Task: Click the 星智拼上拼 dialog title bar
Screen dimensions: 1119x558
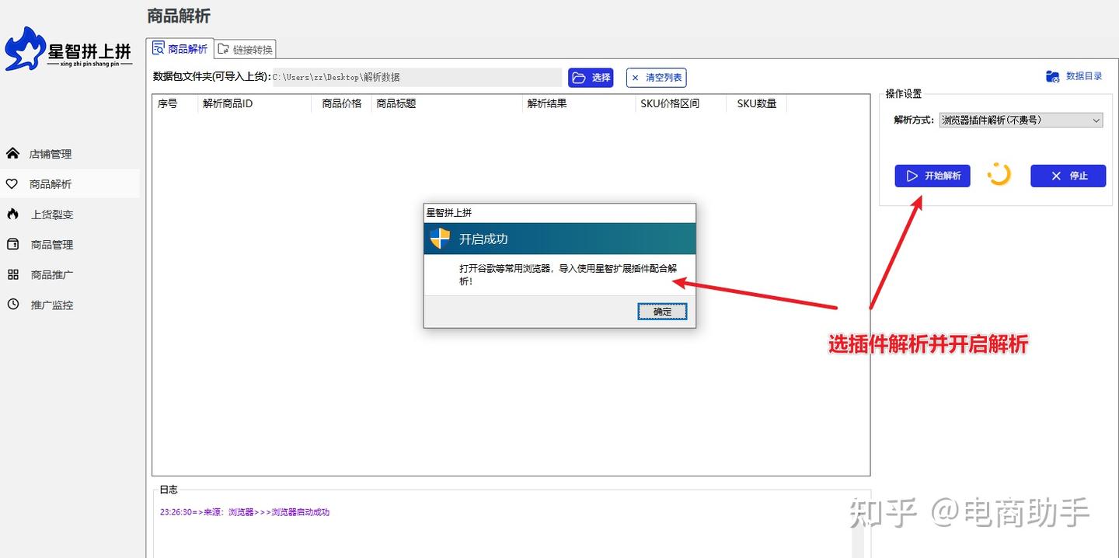Action: [559, 212]
